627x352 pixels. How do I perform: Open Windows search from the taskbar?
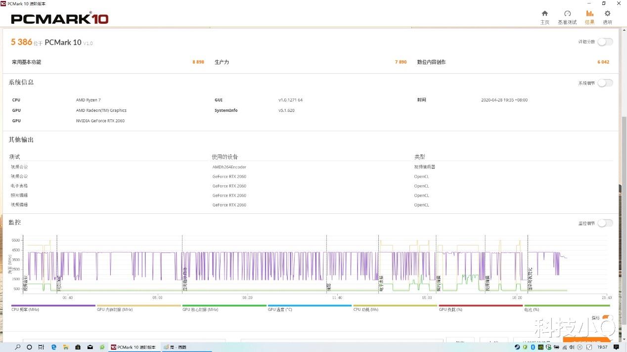point(18,347)
